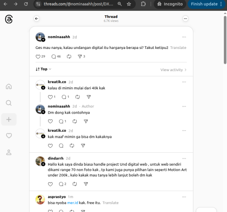
Task: Open the Top sort dropdown
Action: tap(44, 69)
